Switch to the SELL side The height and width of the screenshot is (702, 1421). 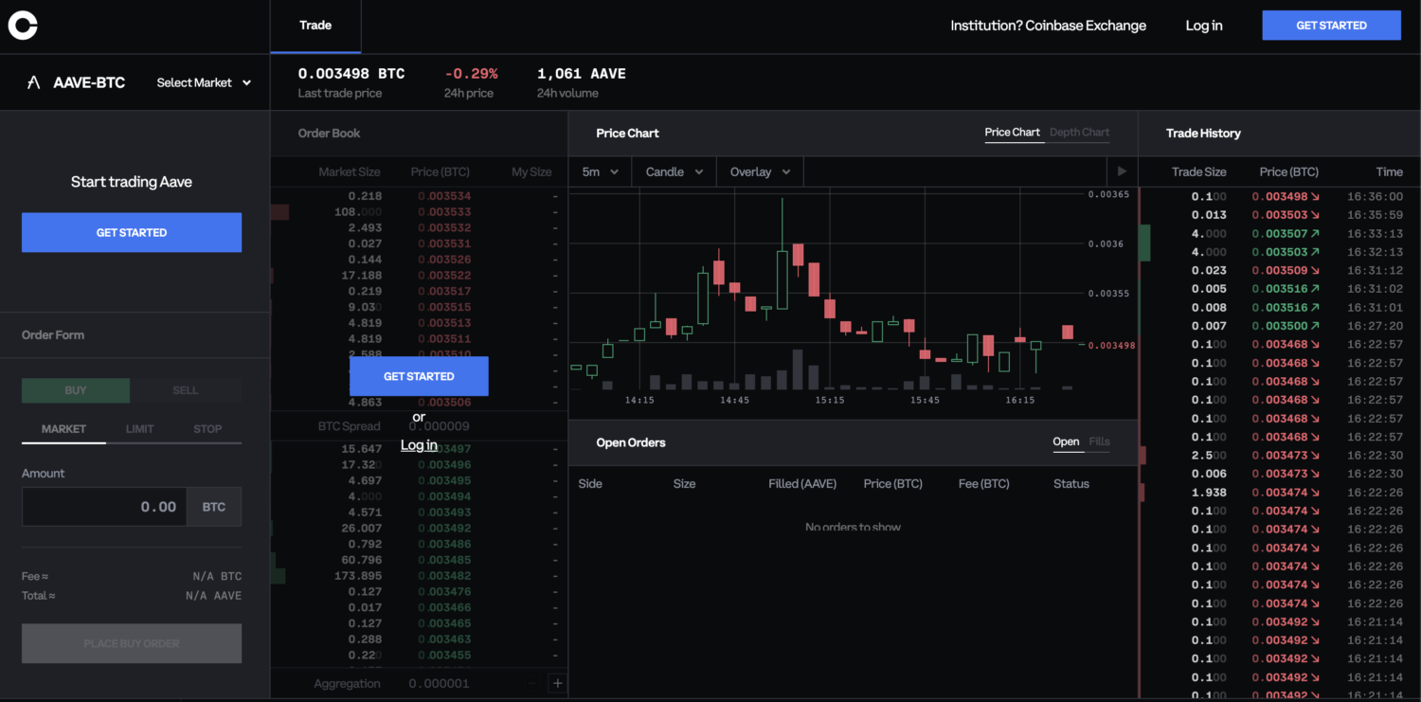(186, 390)
